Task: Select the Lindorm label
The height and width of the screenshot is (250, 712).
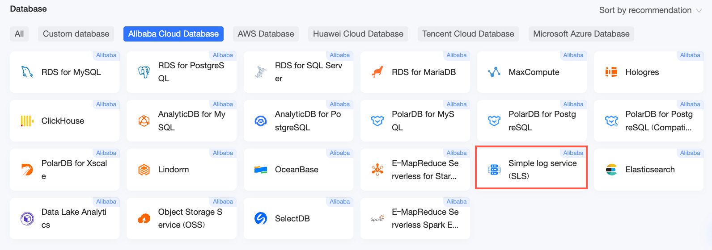Action: (x=174, y=170)
